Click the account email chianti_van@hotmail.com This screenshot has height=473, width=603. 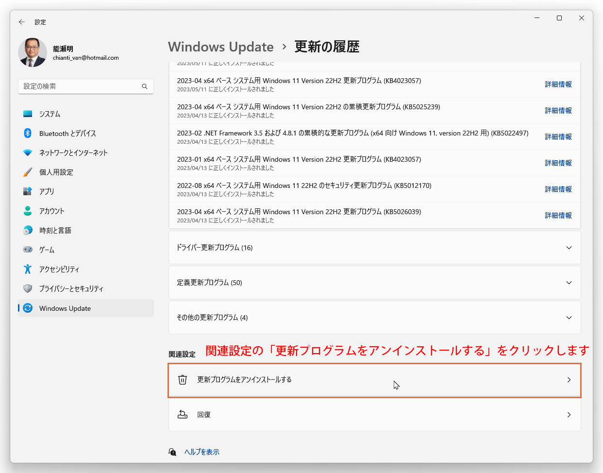click(x=86, y=58)
